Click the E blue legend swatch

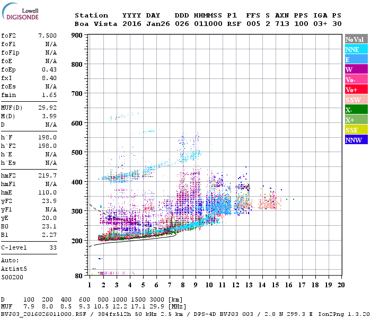356,59
